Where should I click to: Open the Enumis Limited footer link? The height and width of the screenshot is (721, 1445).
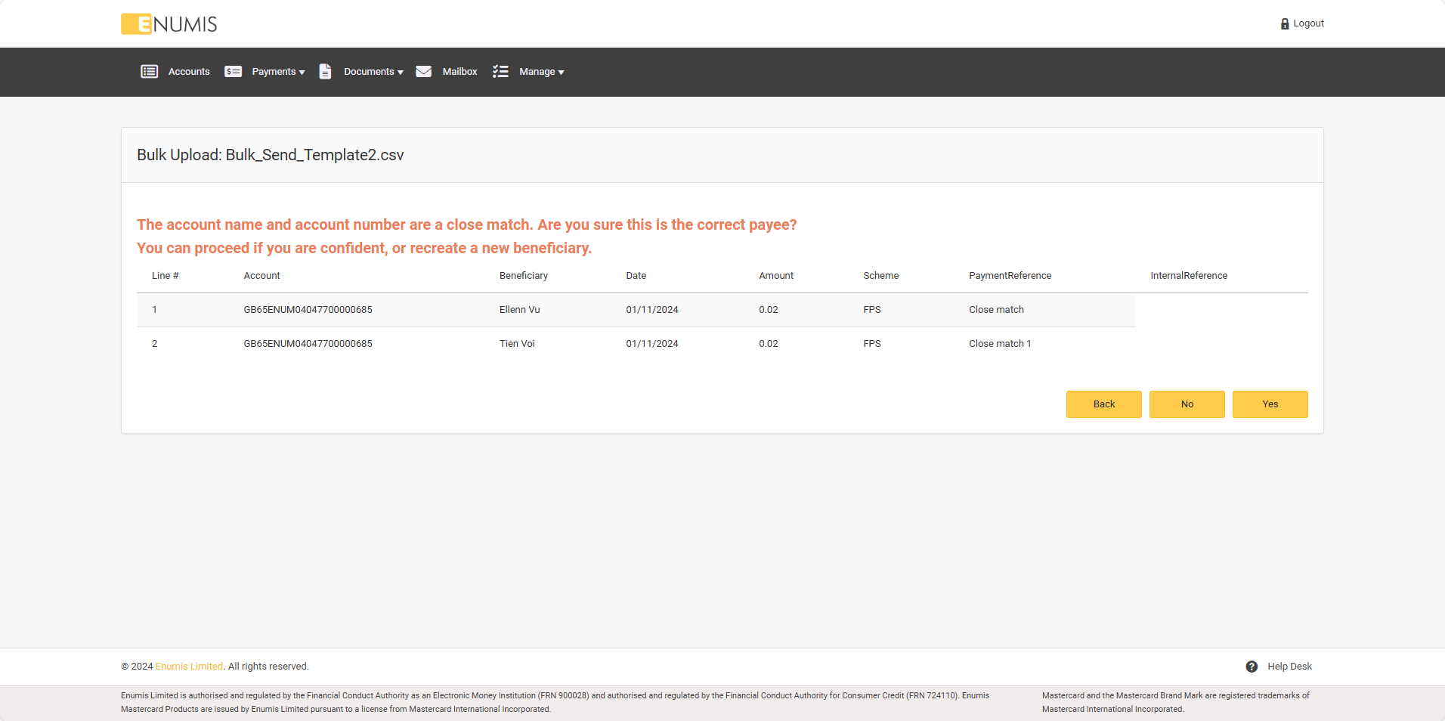pyautogui.click(x=189, y=667)
